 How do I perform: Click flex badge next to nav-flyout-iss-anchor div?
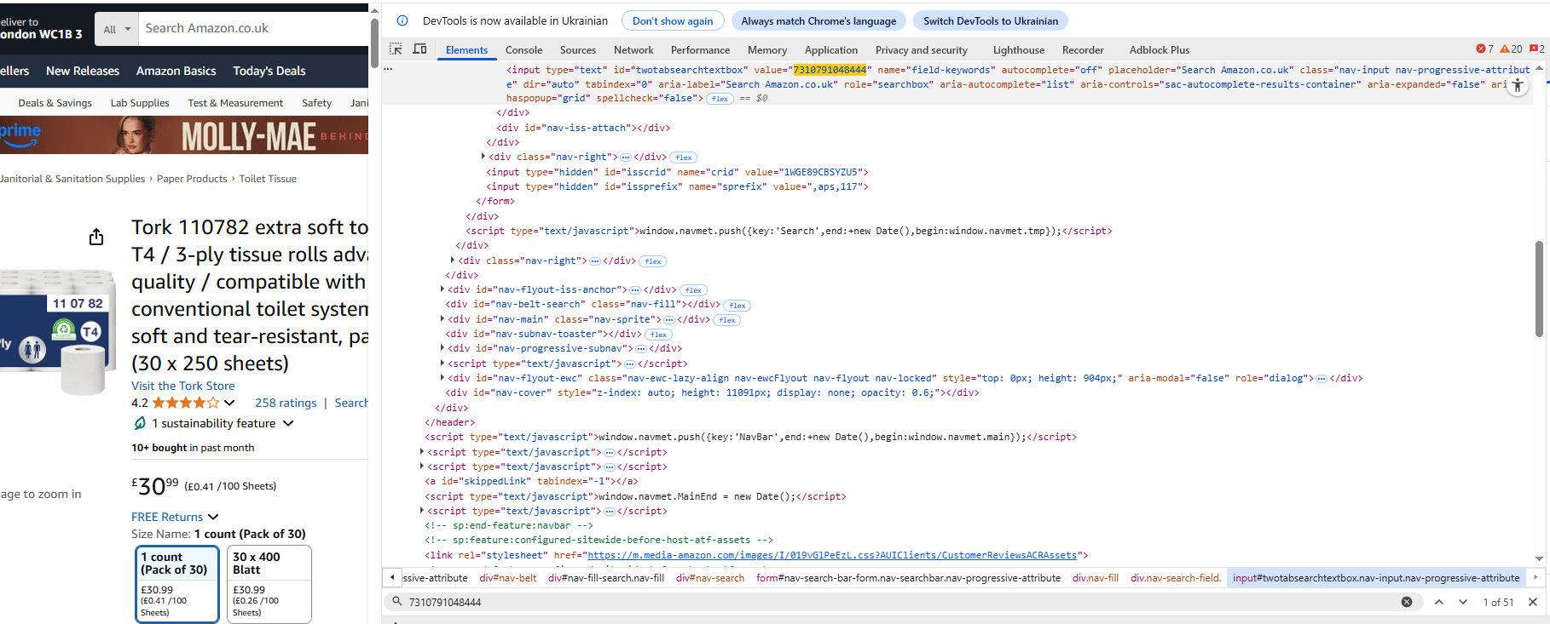693,290
